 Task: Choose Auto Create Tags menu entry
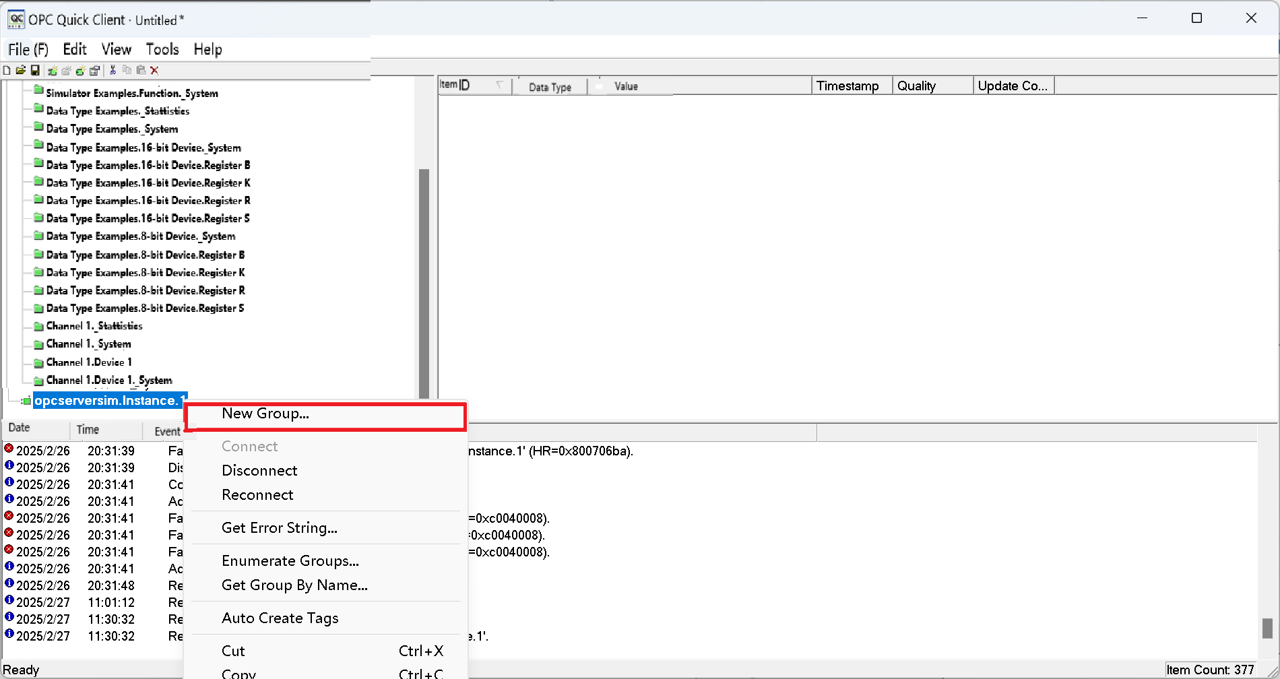(280, 618)
